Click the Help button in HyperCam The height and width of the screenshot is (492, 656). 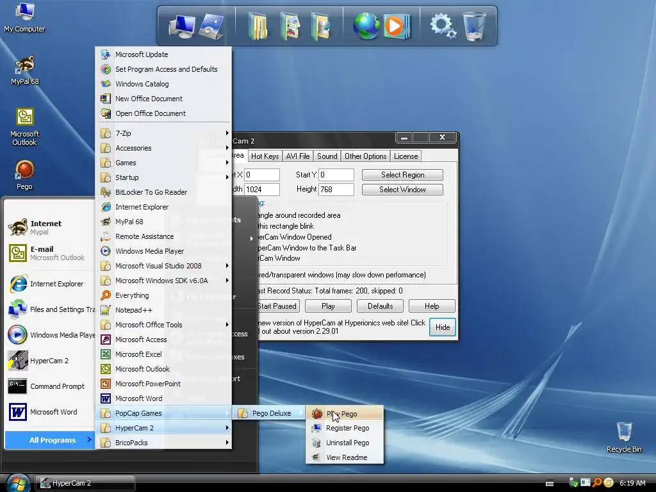coord(432,306)
